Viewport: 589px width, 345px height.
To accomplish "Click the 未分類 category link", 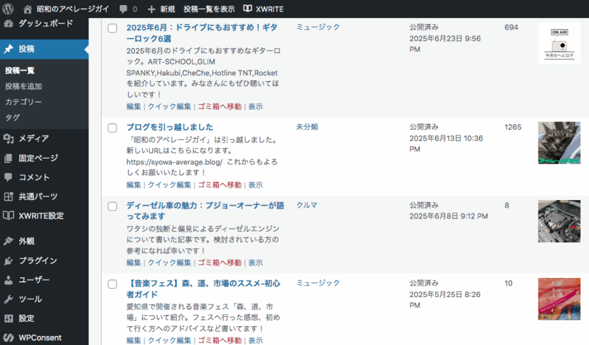I will 307,126.
